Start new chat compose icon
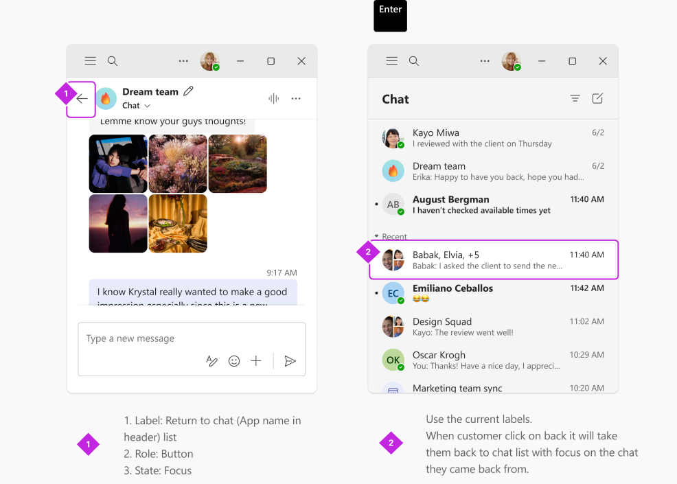The image size is (677, 484). point(597,98)
